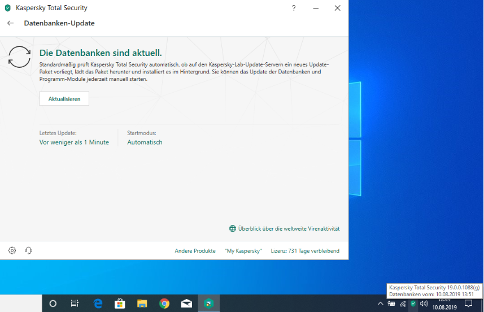Open Task View on the taskbar
484x312 pixels.
click(x=75, y=304)
